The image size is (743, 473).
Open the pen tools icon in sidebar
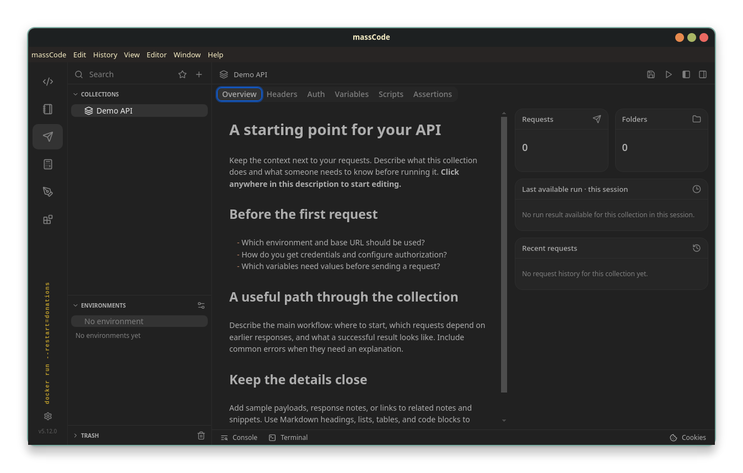[x=48, y=192]
